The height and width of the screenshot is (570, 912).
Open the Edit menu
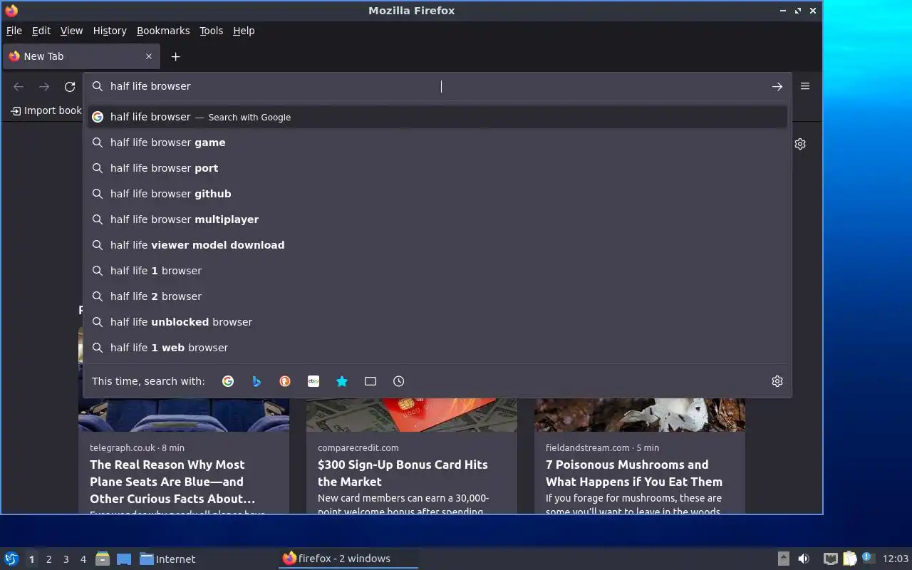point(41,31)
